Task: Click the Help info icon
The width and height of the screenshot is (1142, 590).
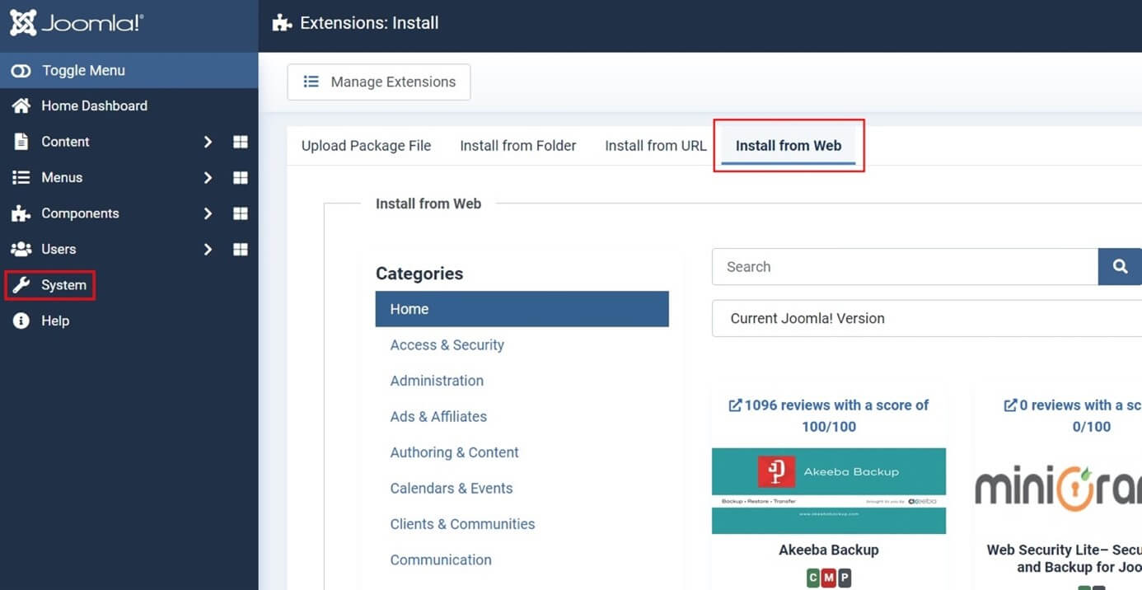Action: 21,321
